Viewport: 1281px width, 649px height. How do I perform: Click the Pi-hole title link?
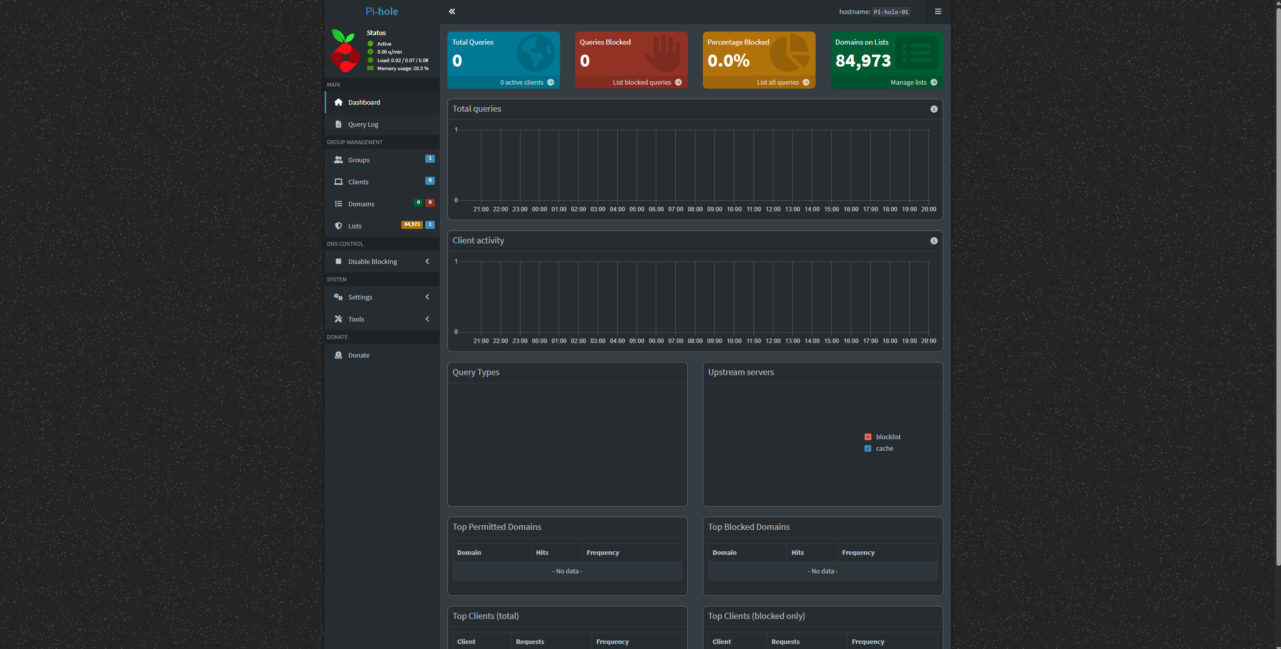382,12
